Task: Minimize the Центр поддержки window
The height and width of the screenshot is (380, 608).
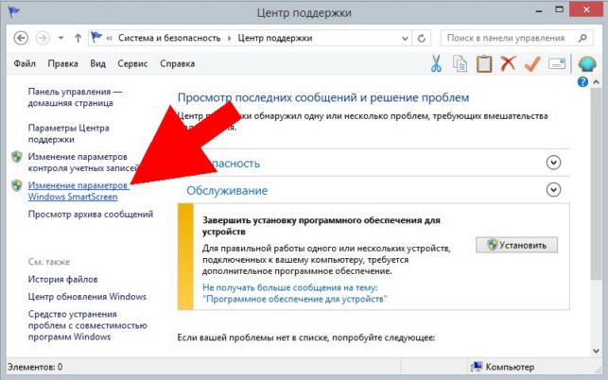Action: (x=539, y=11)
